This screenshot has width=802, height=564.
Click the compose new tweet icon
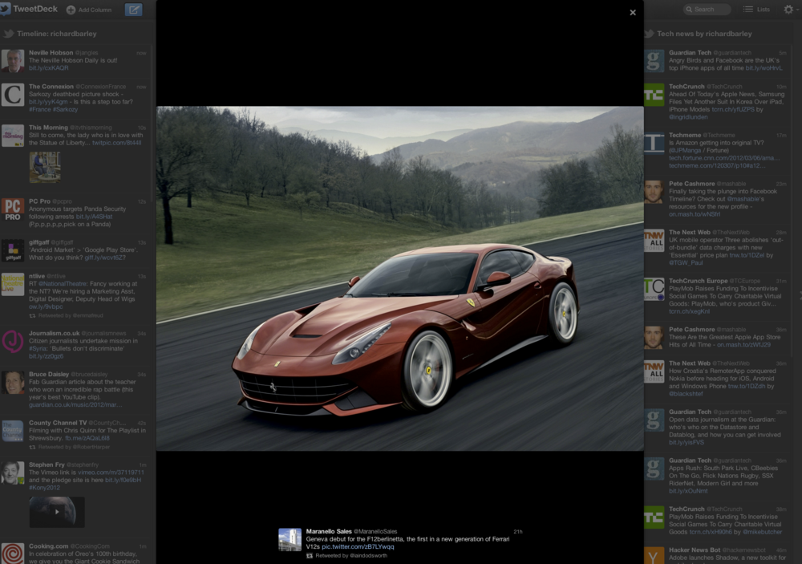coord(133,10)
